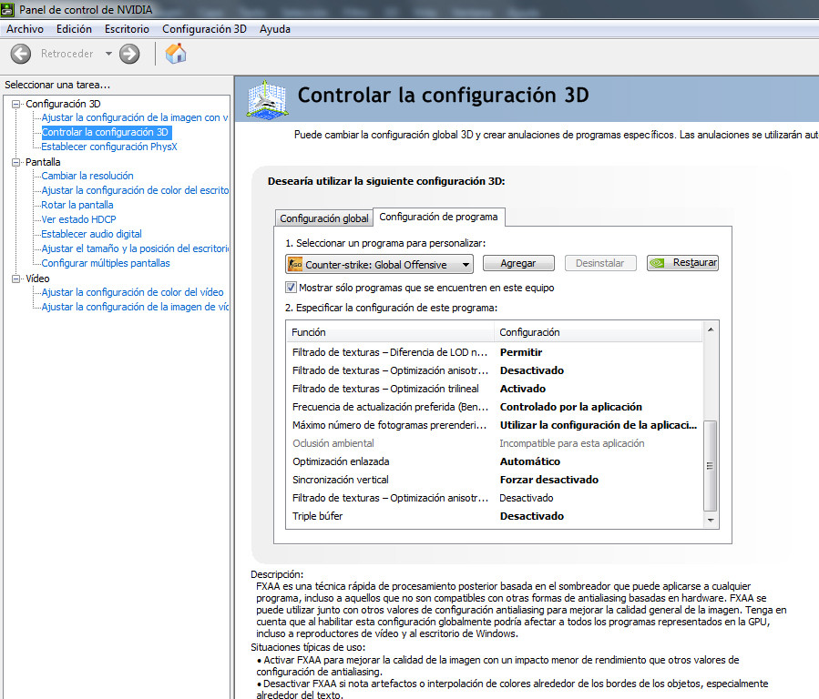Screen dimensions: 819x699
Task: Open 'Cambiar la resolución' task
Action: click(87, 177)
